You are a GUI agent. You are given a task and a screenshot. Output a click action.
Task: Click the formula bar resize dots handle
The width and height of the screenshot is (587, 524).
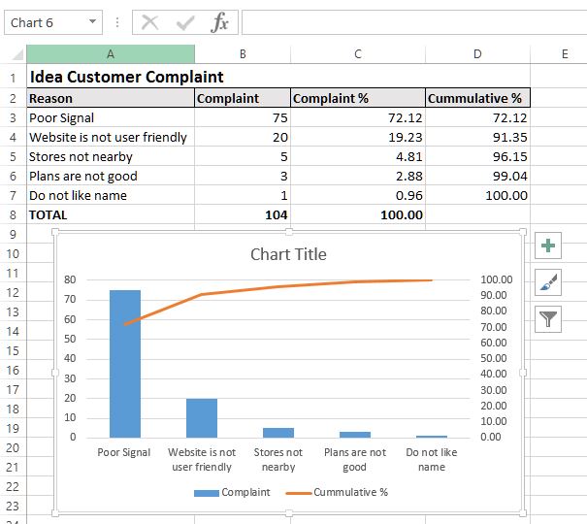click(x=117, y=22)
